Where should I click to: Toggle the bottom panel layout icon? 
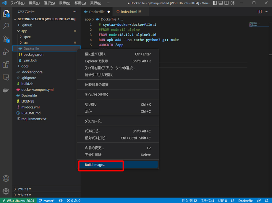[x=221, y=3]
